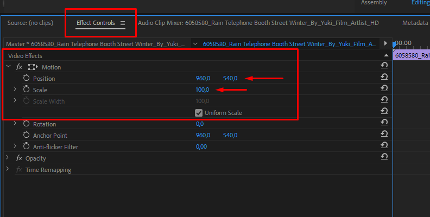Collapse the Video Effects section triangle
The image size is (430, 217).
[x=386, y=55]
